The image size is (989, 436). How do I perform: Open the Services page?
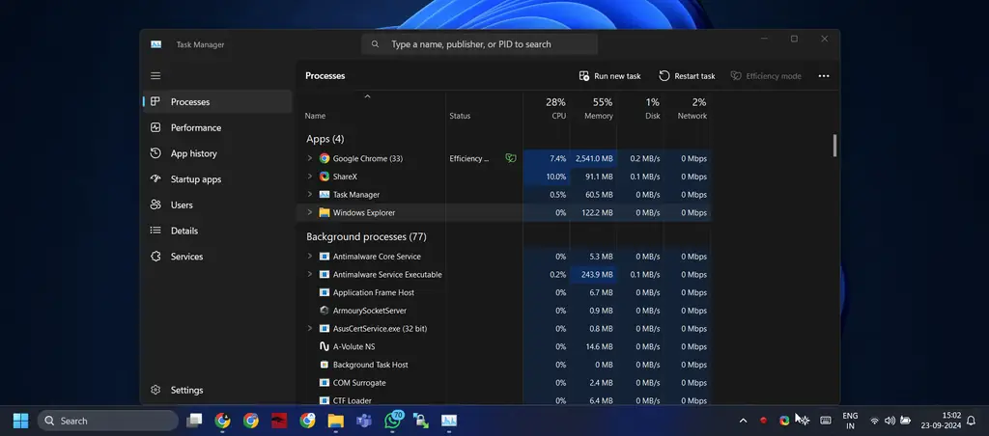click(217, 257)
